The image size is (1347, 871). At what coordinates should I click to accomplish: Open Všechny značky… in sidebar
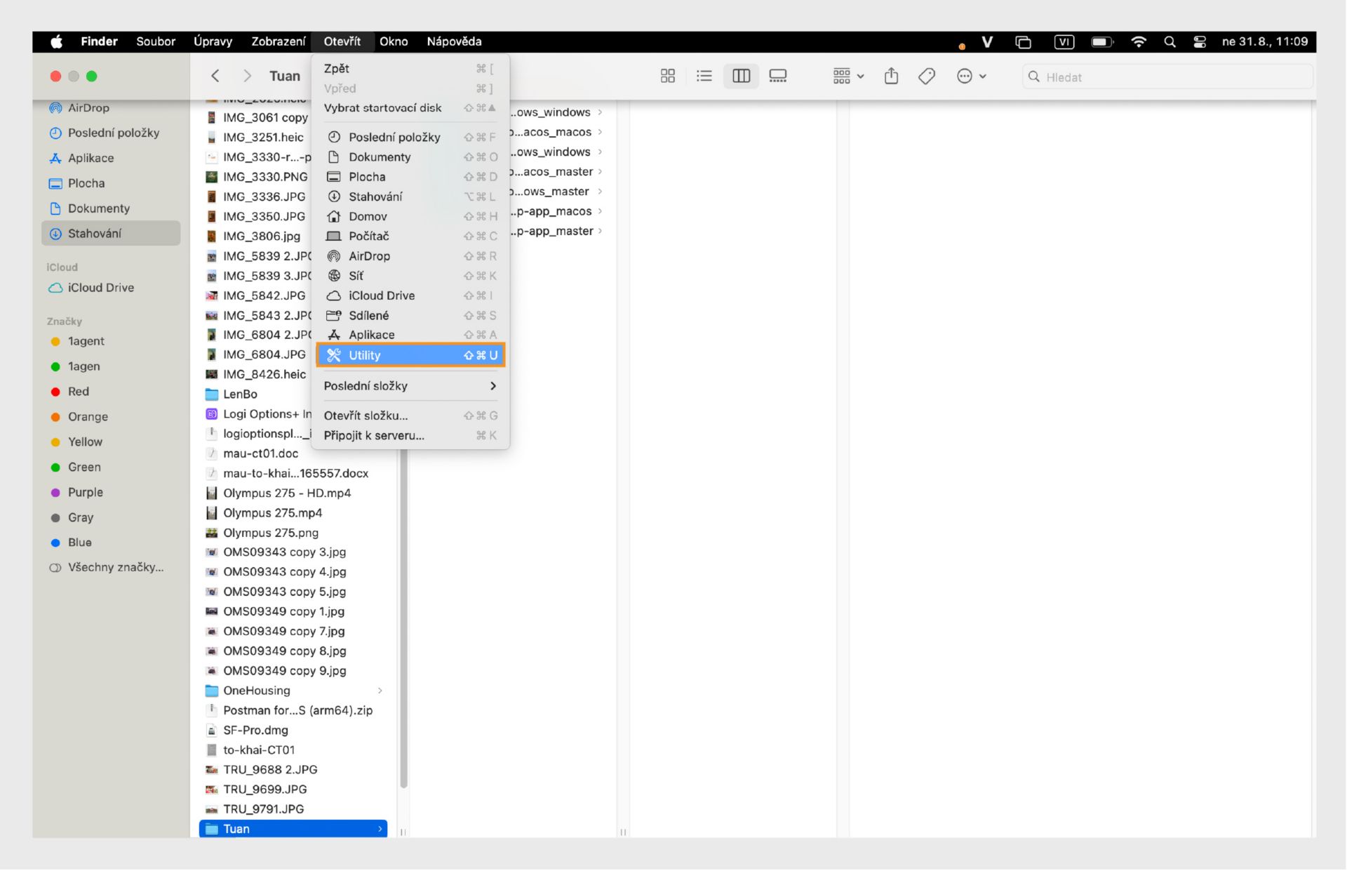pos(115,568)
